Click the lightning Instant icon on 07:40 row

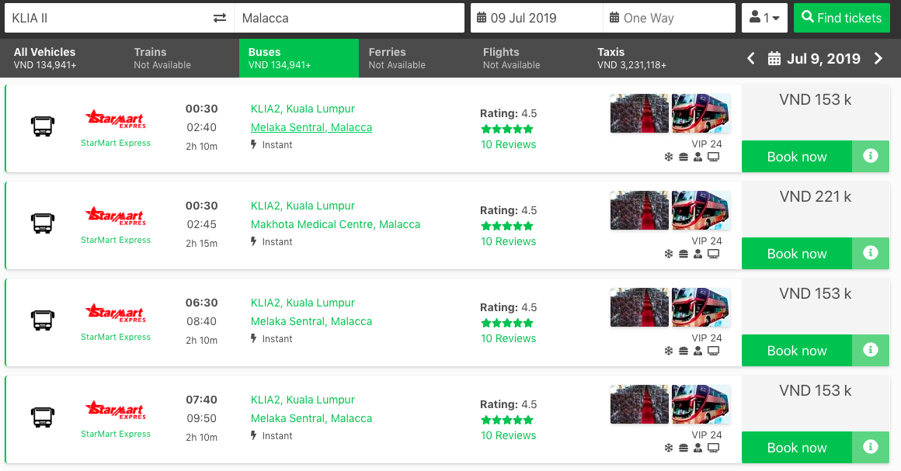coord(253,435)
